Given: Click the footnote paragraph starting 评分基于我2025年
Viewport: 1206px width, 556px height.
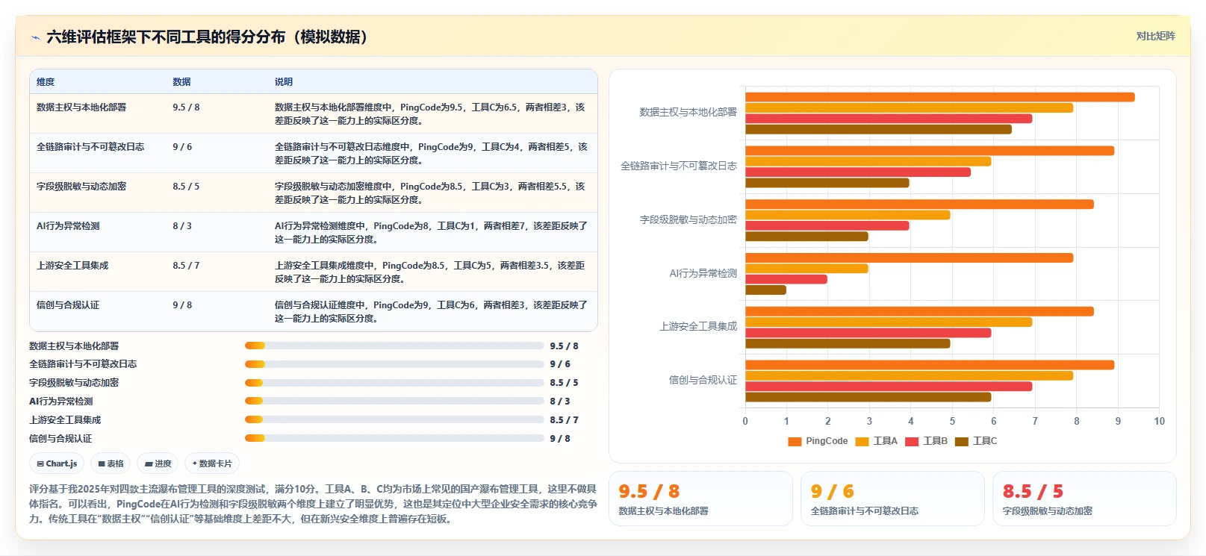Looking at the screenshot, I should (x=313, y=504).
